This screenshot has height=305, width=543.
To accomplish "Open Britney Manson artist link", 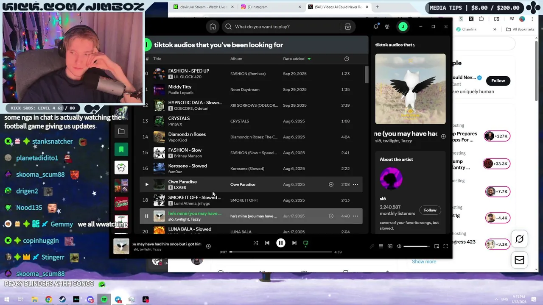I will [x=188, y=156].
